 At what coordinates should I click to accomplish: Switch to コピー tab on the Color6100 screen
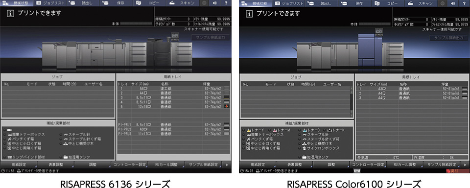click(388, 3)
